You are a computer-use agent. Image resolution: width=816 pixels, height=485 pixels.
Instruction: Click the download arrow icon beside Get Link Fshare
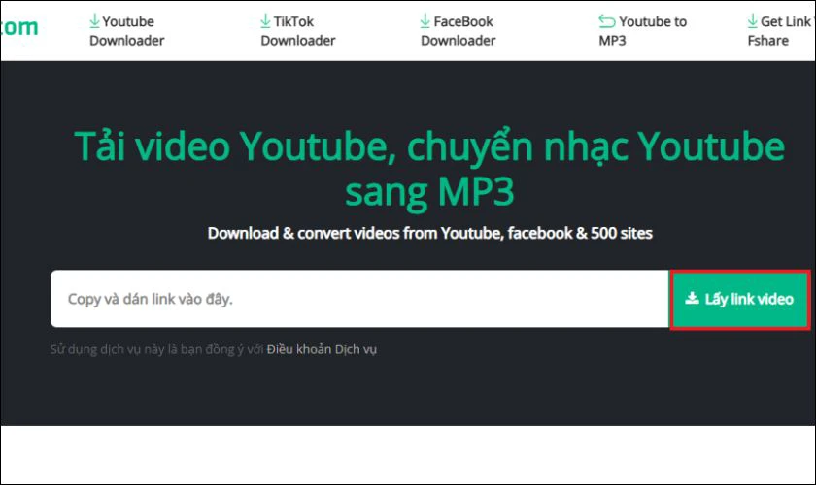pos(752,20)
